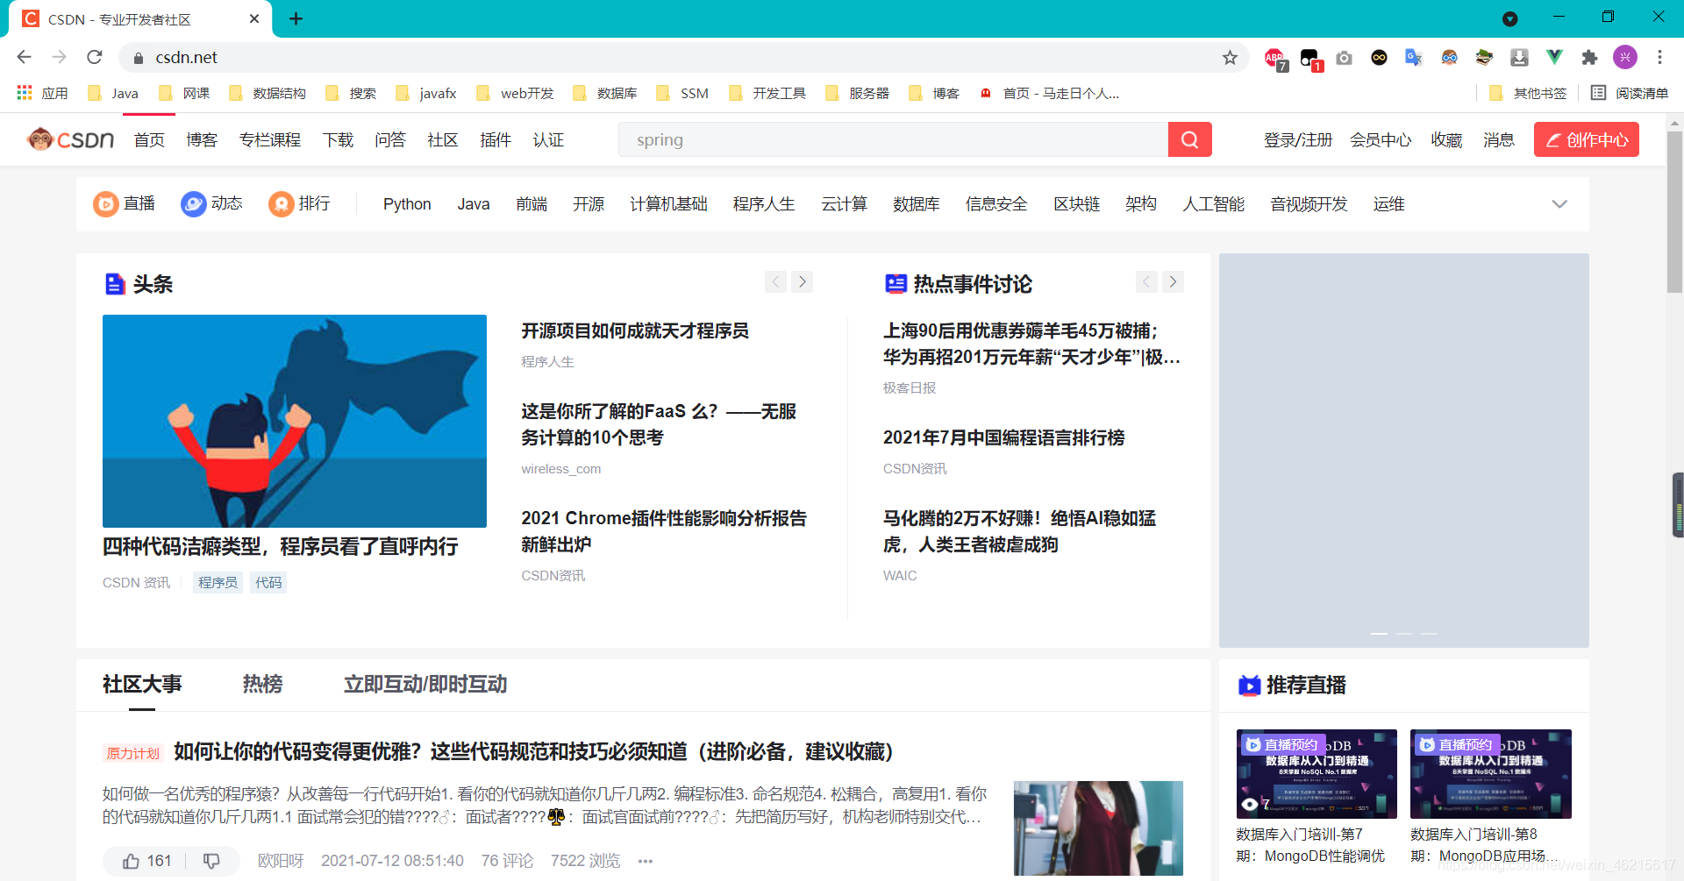Click the 代码 tag
The image size is (1684, 881).
[x=268, y=582]
